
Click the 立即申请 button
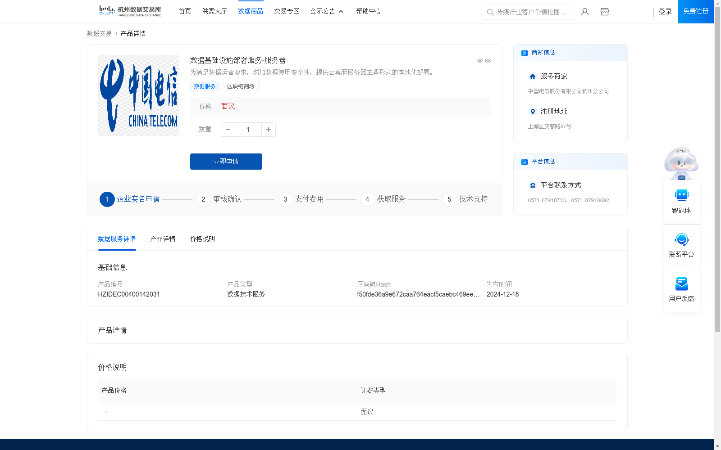[226, 162]
